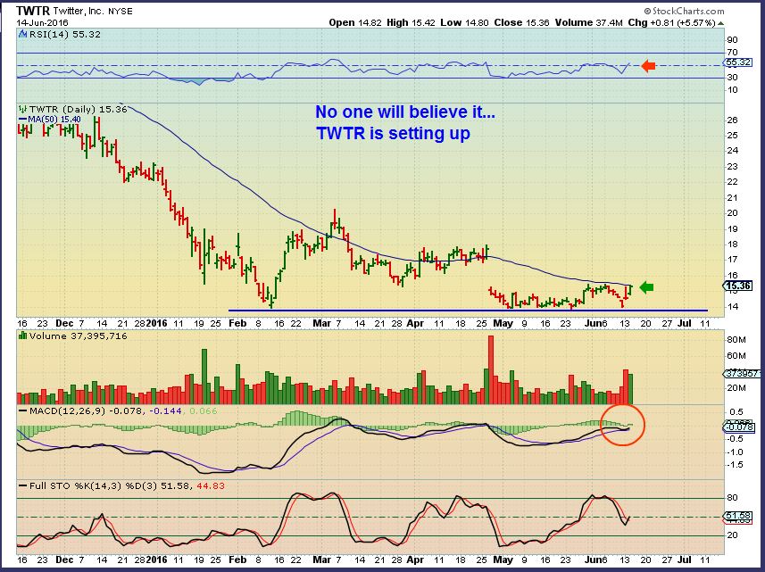The width and height of the screenshot is (765, 572).
Task: Click the -0.144 MACD signal value
Action: tap(165, 411)
